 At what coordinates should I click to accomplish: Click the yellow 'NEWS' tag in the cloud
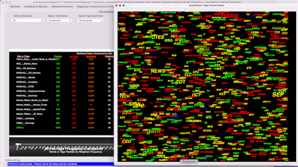point(158,71)
